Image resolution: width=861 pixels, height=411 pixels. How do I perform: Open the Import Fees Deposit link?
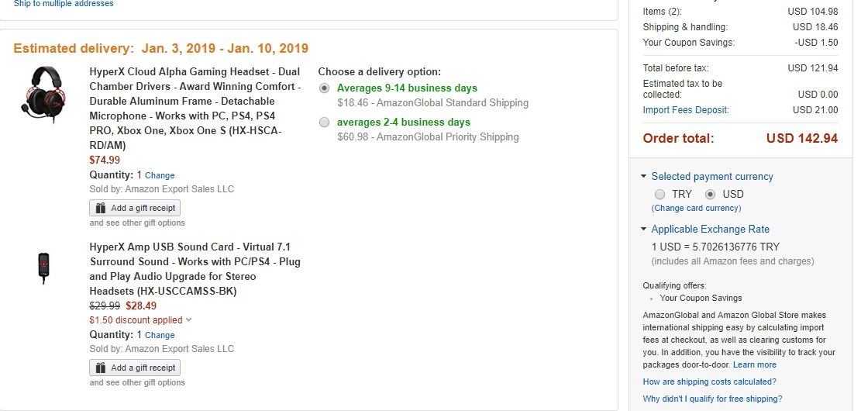(687, 110)
